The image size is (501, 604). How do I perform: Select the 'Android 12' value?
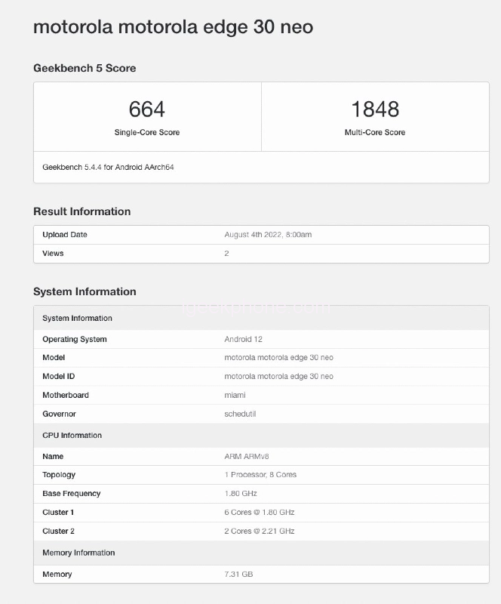pyautogui.click(x=243, y=339)
